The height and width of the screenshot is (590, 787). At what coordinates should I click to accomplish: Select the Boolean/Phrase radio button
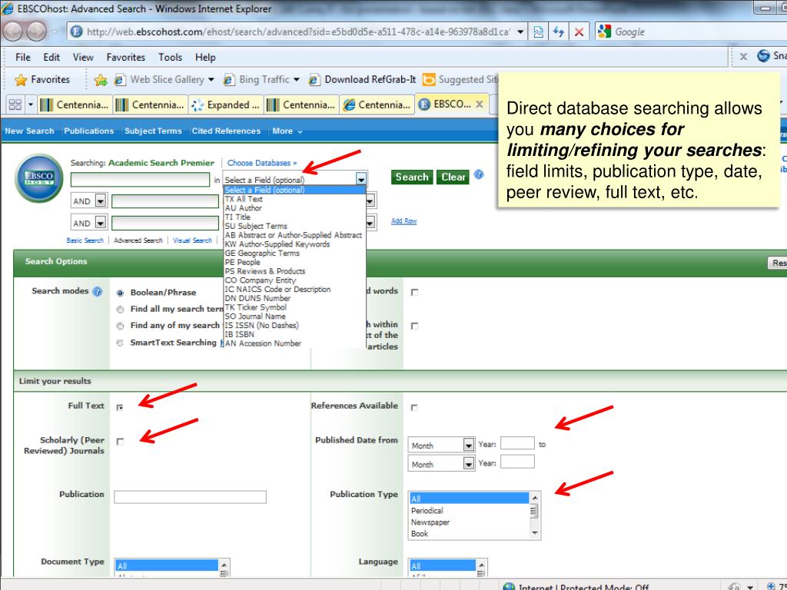coord(120,293)
